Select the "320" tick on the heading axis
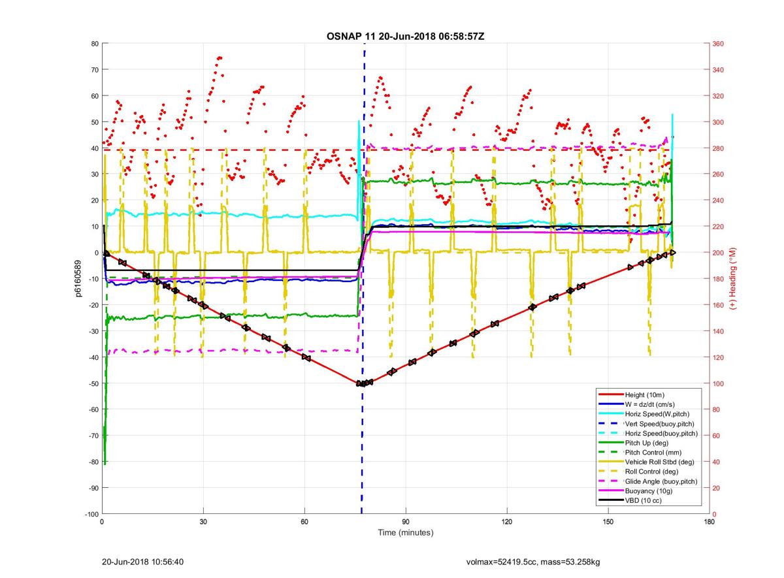 (719, 96)
